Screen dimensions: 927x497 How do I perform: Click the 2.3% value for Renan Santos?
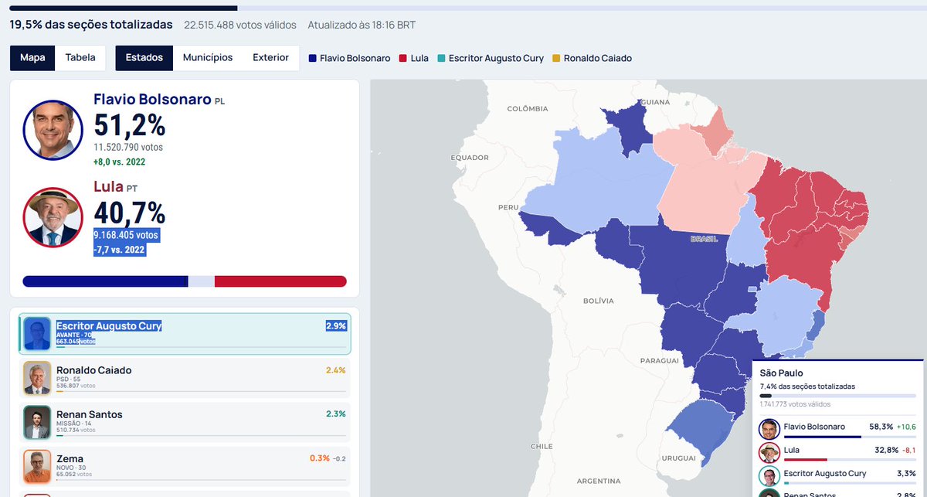[336, 414]
